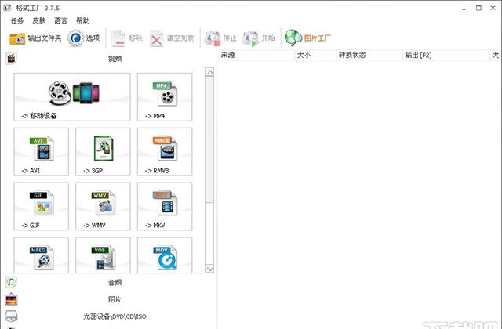Click the 输出文件夹 output folder button

pyautogui.click(x=35, y=38)
